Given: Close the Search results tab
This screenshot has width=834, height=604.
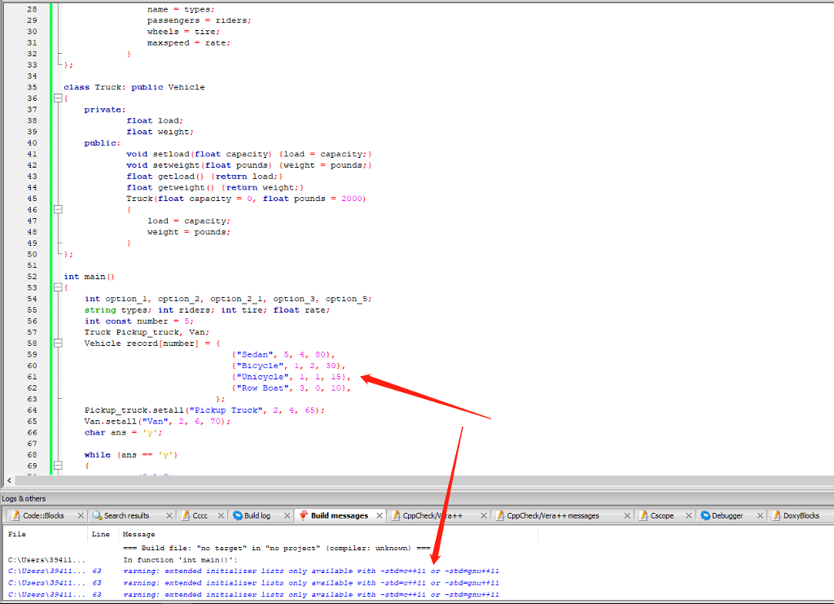Looking at the screenshot, I should point(169,515).
